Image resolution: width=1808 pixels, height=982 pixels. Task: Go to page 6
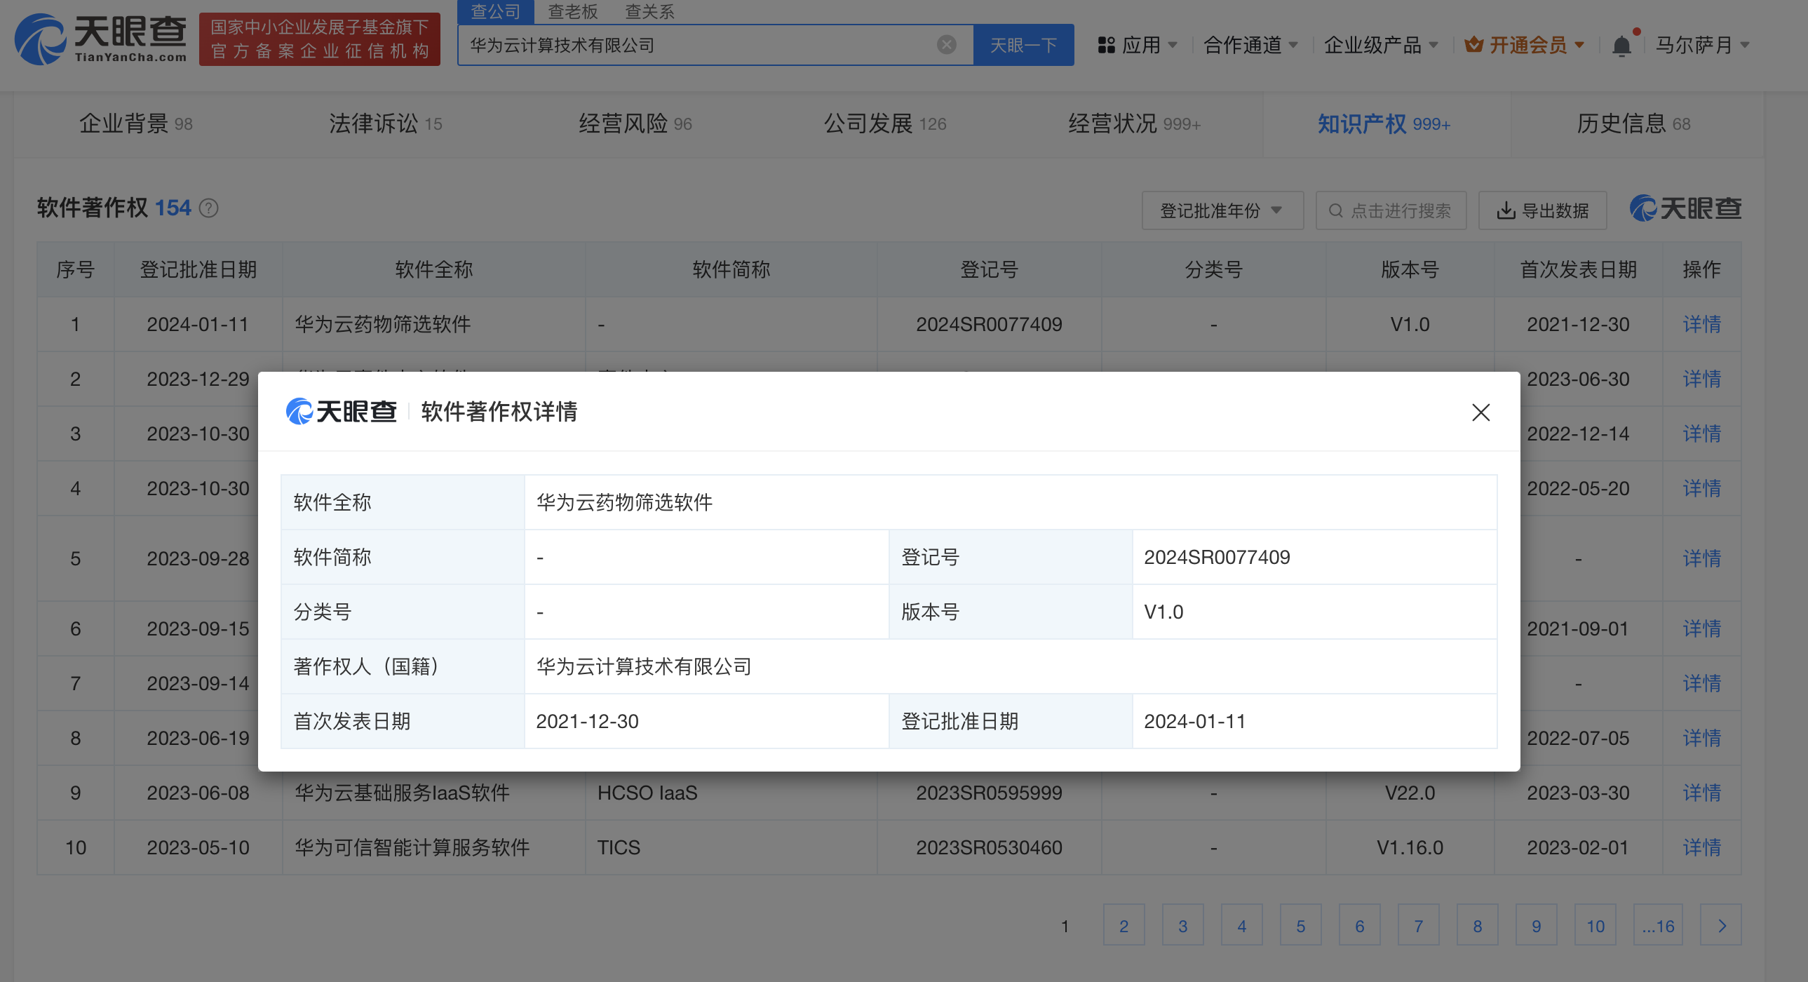pos(1360,925)
